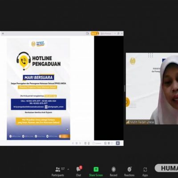Expand the arrow beside Participants

click(68, 169)
